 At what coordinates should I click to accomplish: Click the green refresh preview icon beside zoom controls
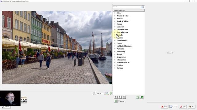(x=111, y=94)
